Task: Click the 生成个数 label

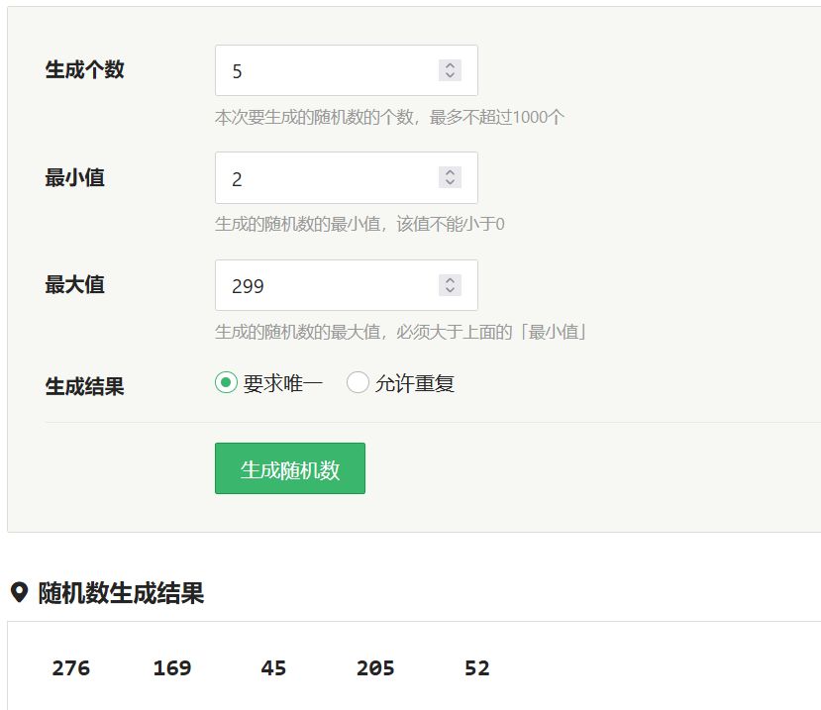Action: point(84,69)
